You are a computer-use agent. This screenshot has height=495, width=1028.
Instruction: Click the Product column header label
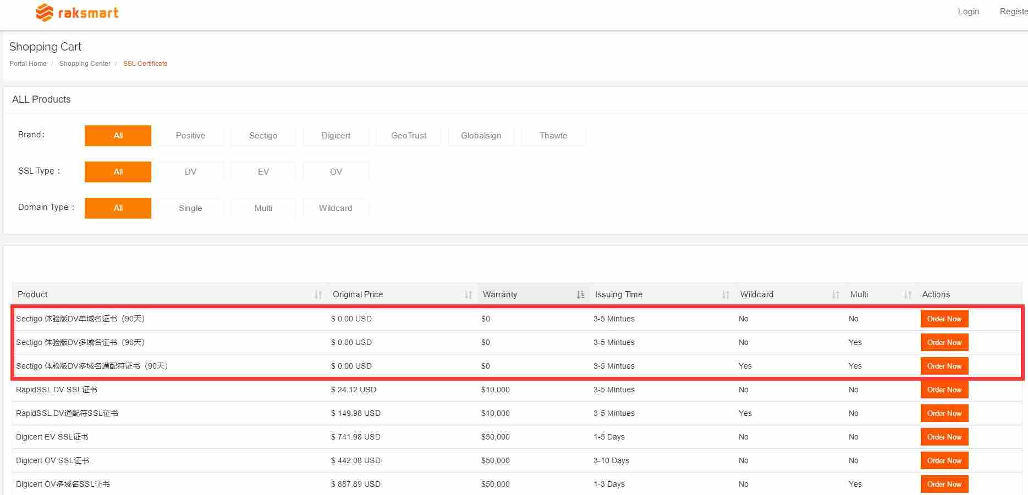coord(32,294)
